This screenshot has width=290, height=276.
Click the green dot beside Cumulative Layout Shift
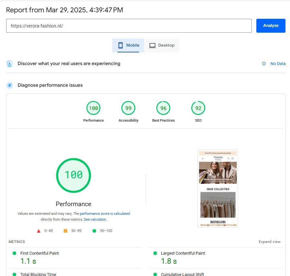155,274
